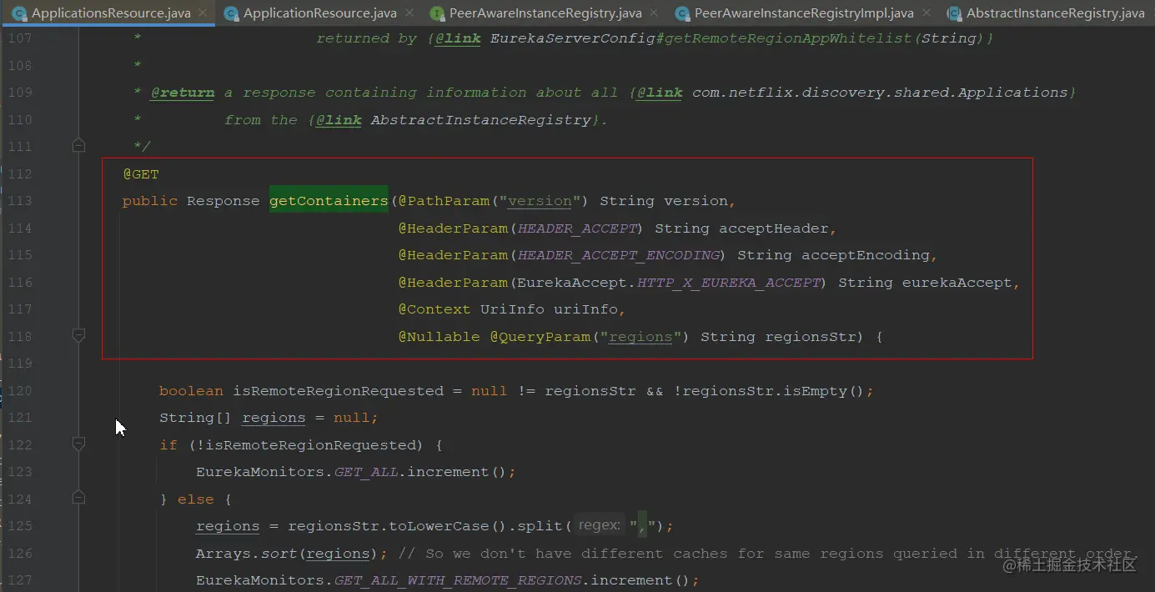Screen dimensions: 1155x592
Task: Click the @return tag in the Javadoc
Action: (183, 93)
